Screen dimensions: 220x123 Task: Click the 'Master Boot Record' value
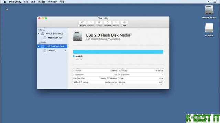pyautogui.click(x=109, y=78)
